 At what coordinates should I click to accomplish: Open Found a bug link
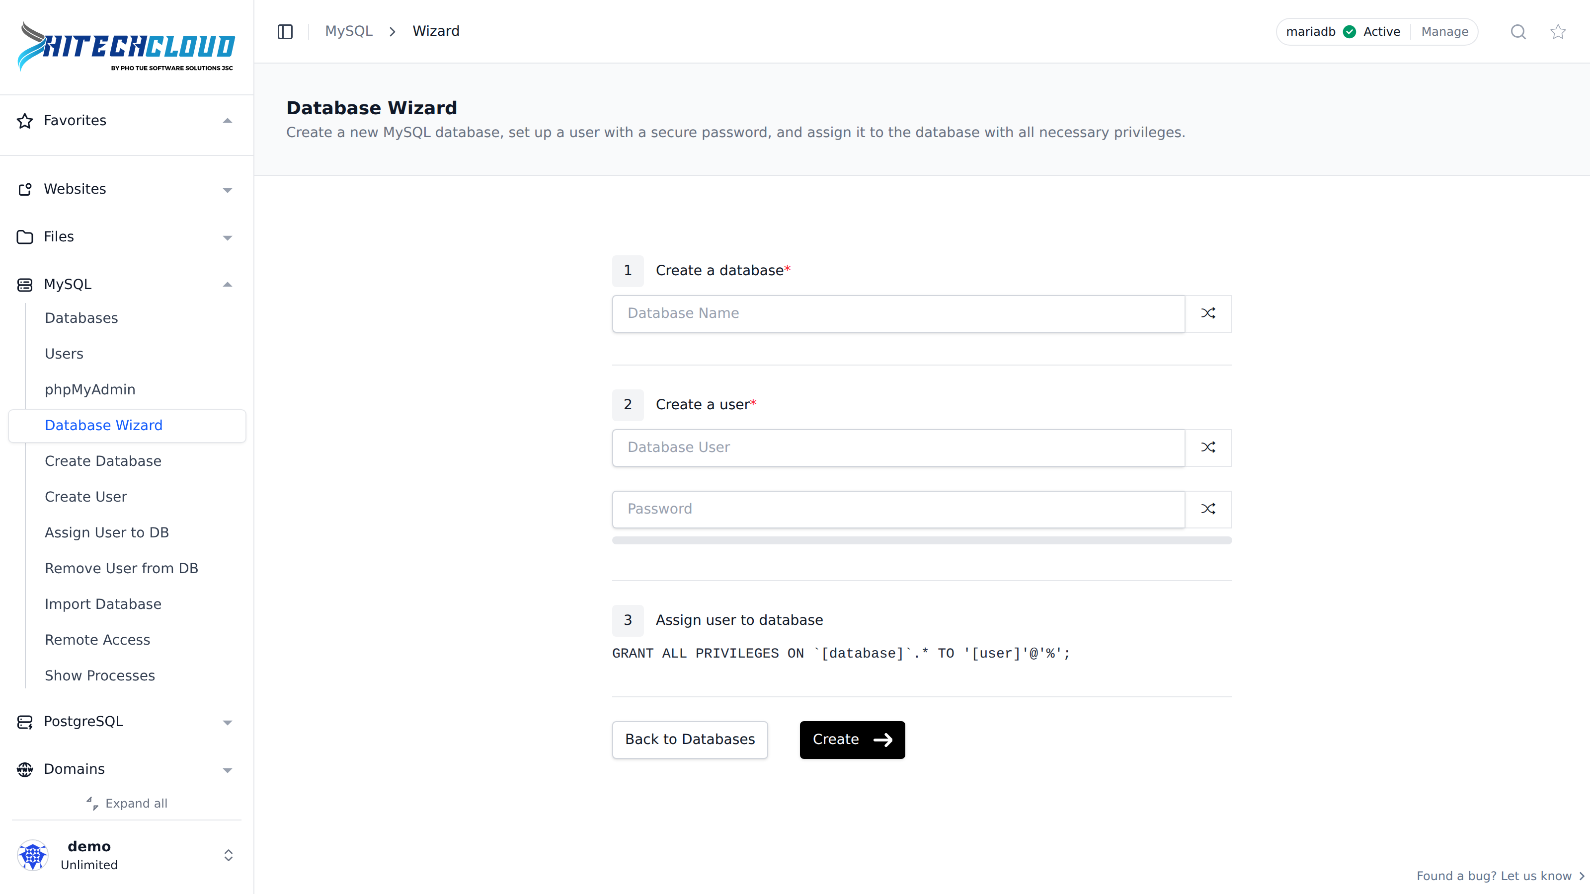click(1500, 876)
